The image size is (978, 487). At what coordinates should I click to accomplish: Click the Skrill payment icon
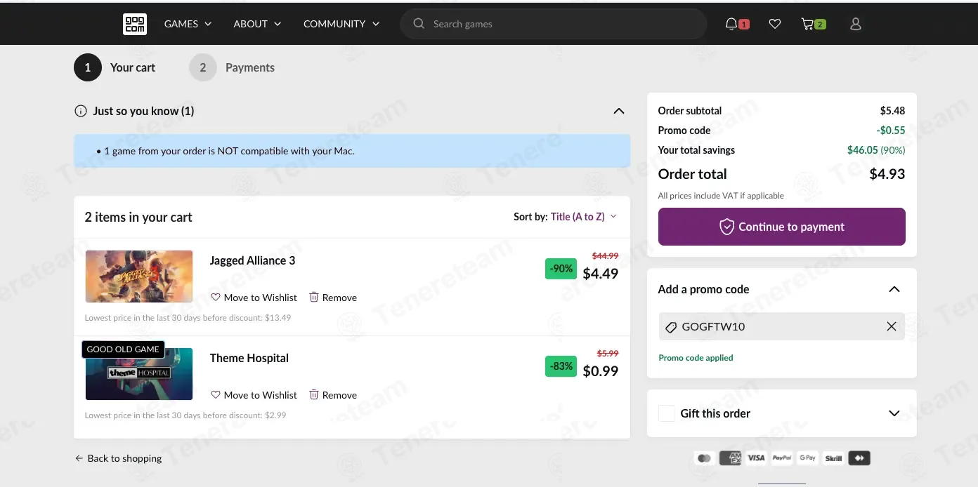[834, 458]
